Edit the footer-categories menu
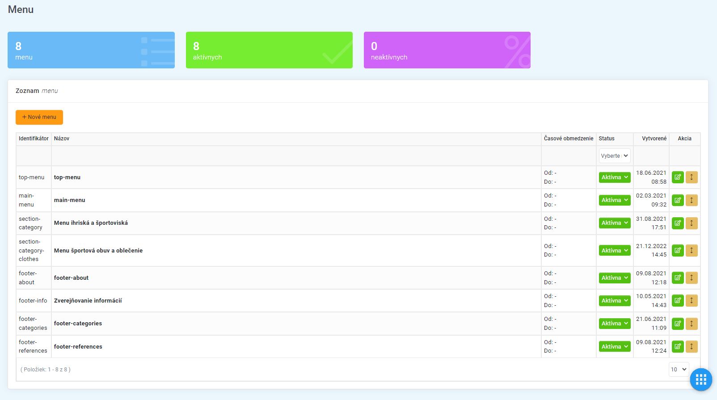Image resolution: width=717 pixels, height=400 pixels. [x=678, y=324]
